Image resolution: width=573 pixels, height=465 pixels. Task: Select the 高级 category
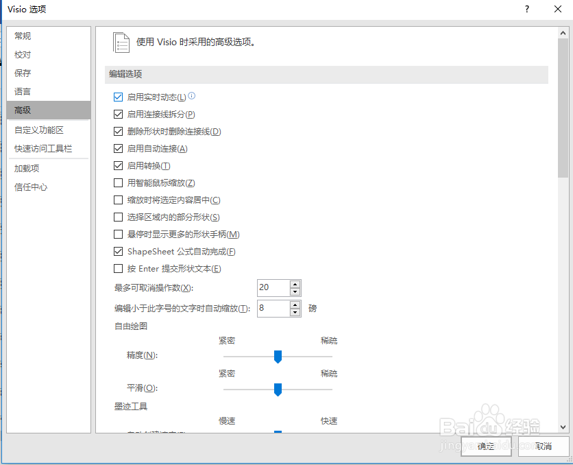49,110
